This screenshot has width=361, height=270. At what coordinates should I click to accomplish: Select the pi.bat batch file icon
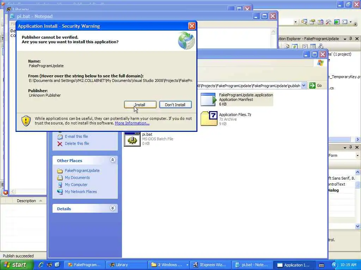pyautogui.click(x=132, y=139)
